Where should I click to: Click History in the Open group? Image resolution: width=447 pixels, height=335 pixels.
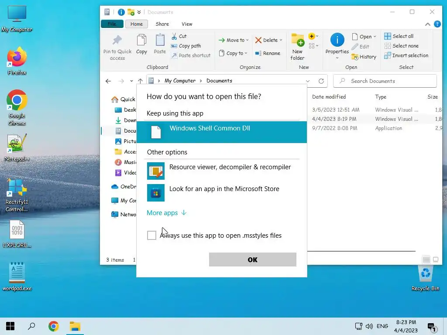364,57
